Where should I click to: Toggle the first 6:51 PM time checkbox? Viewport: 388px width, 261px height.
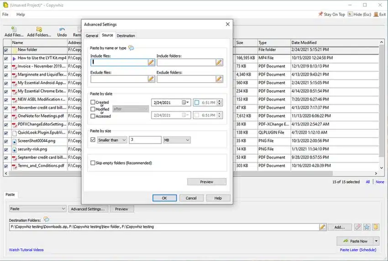tap(197, 102)
